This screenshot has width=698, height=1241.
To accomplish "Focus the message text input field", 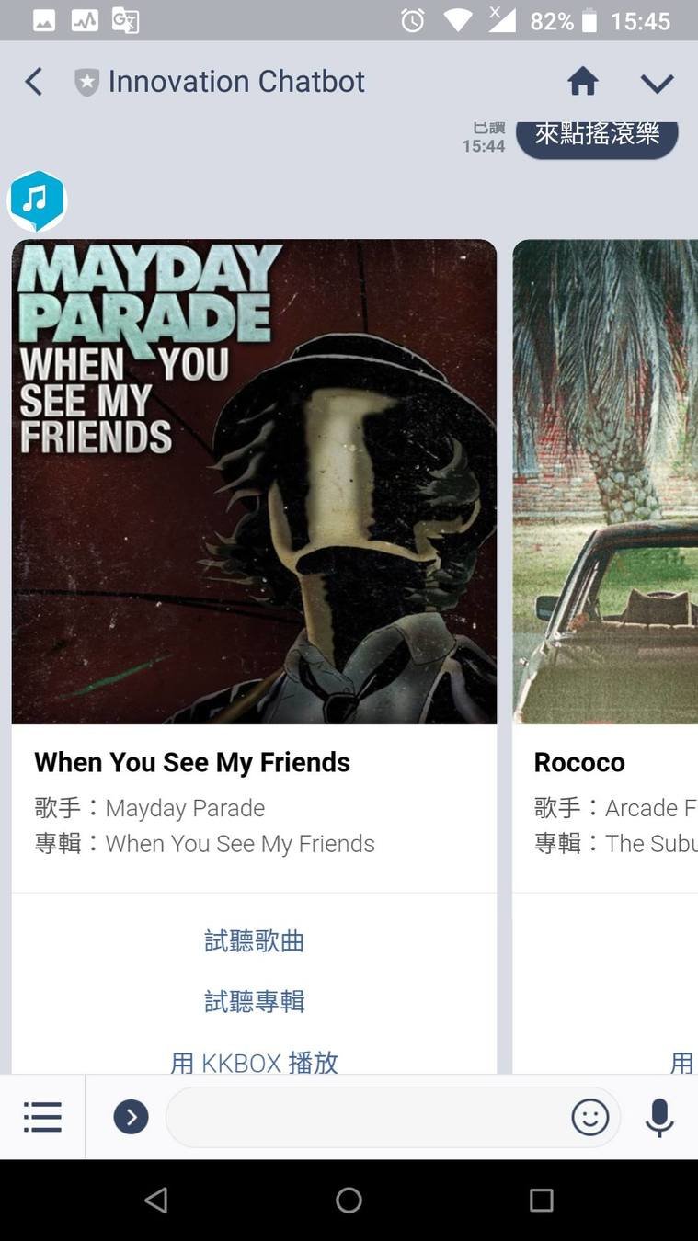I will point(368,1117).
